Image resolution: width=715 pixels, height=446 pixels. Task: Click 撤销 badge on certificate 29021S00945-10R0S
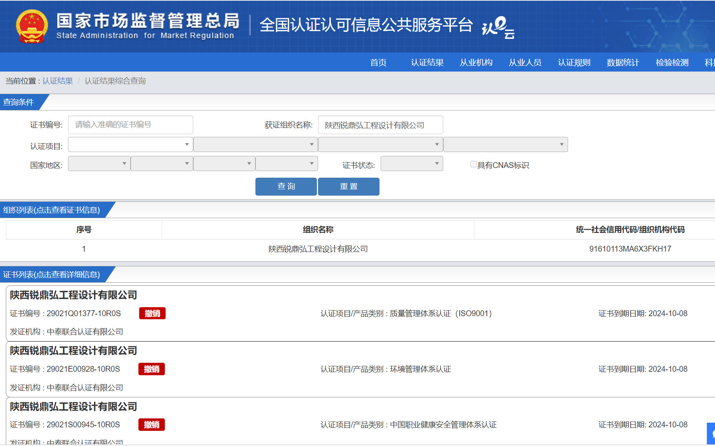point(152,425)
